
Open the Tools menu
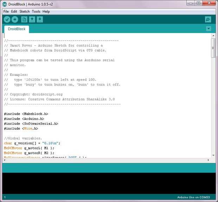[36, 12]
